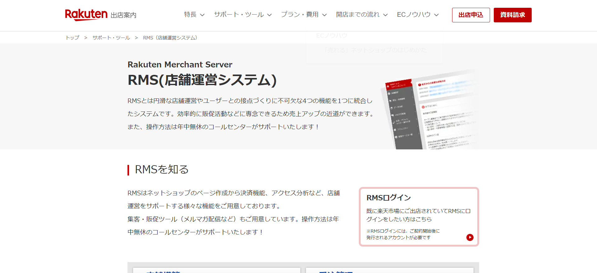Expand chevron next to サポート・ツール
This screenshot has width=597, height=273.
click(270, 15)
